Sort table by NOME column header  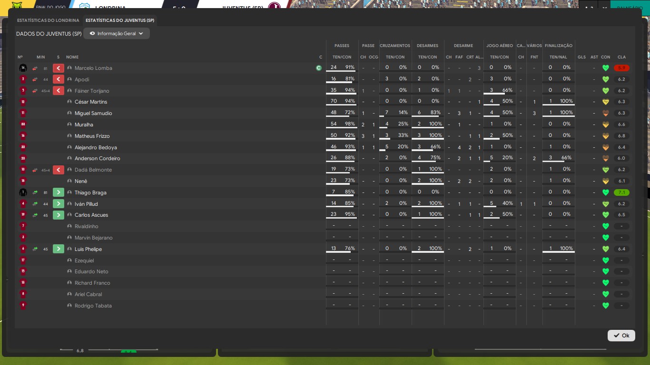[72, 57]
